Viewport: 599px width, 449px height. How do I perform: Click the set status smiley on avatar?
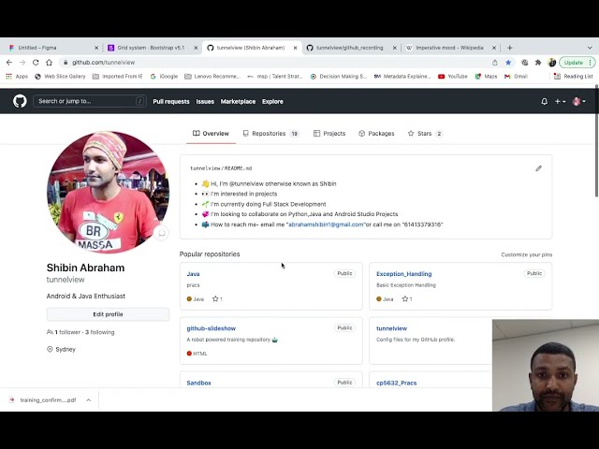tap(161, 233)
